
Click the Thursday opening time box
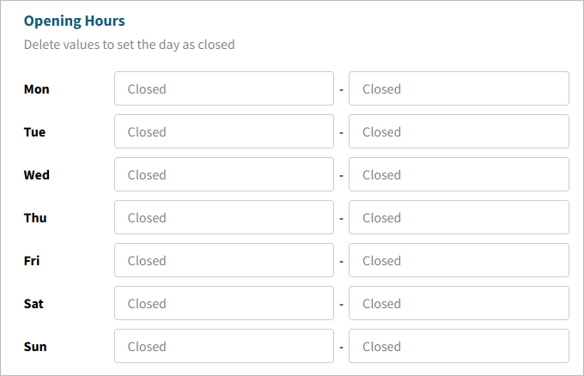[x=223, y=217]
